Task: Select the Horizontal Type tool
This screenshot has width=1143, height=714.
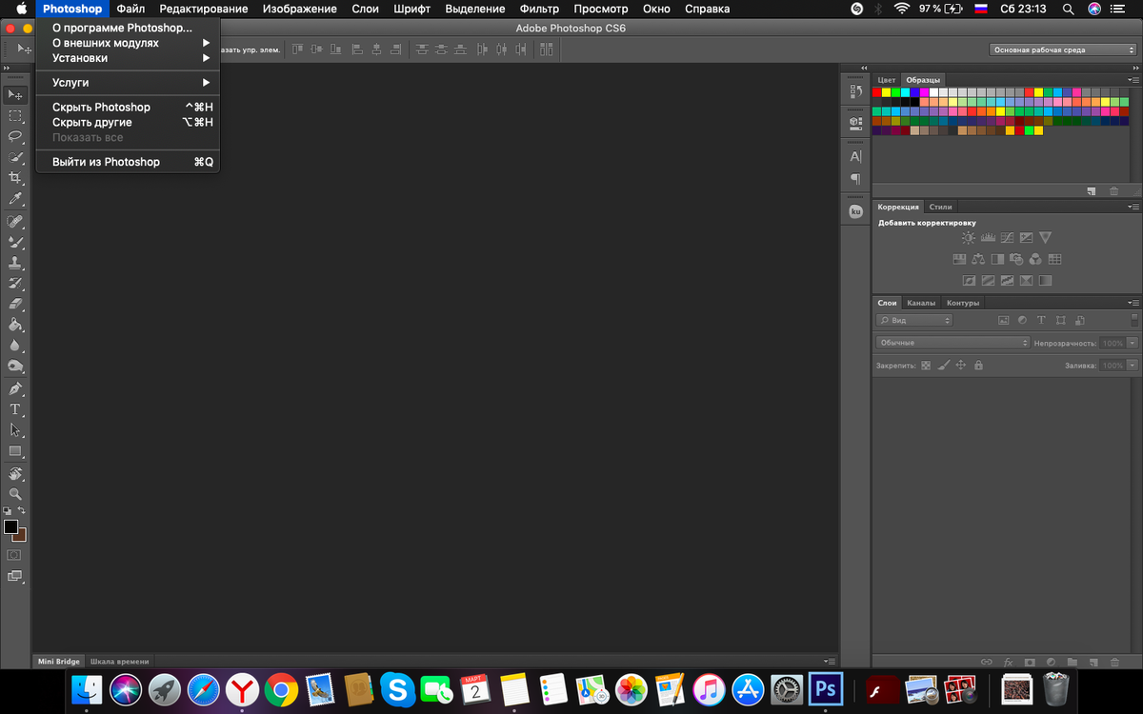Action: coord(15,410)
